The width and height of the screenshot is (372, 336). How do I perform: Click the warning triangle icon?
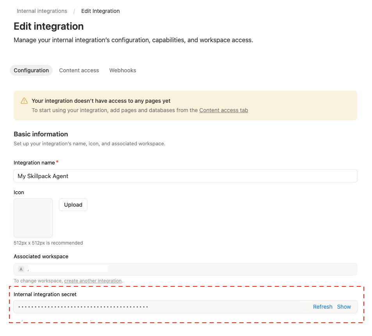24,101
